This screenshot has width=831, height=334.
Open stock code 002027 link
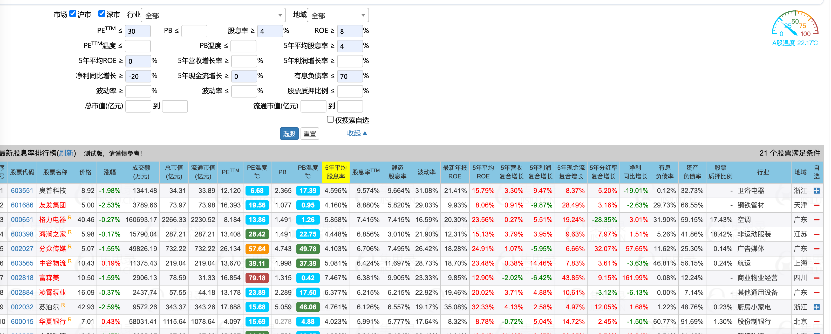pos(22,249)
